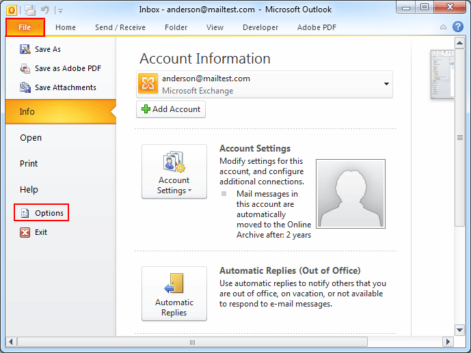This screenshot has height=353, width=471.
Task: Click the Save As icon
Action: [25, 49]
